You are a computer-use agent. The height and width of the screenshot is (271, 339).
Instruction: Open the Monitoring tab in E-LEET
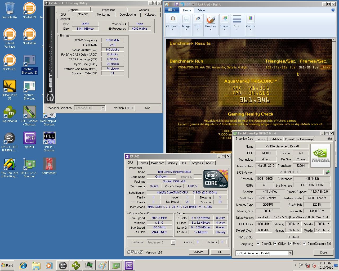click(104, 15)
